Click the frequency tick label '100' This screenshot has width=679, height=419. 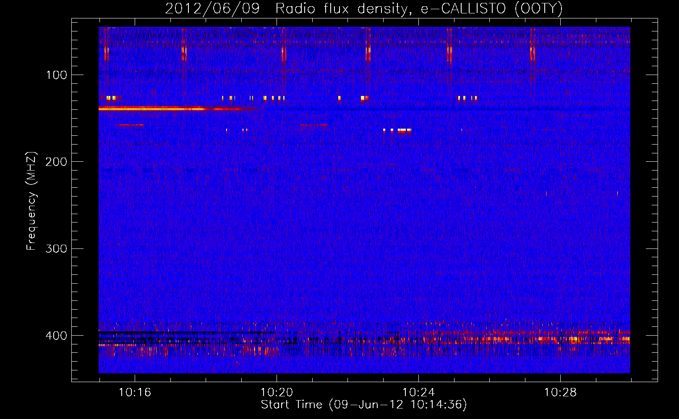(x=57, y=75)
